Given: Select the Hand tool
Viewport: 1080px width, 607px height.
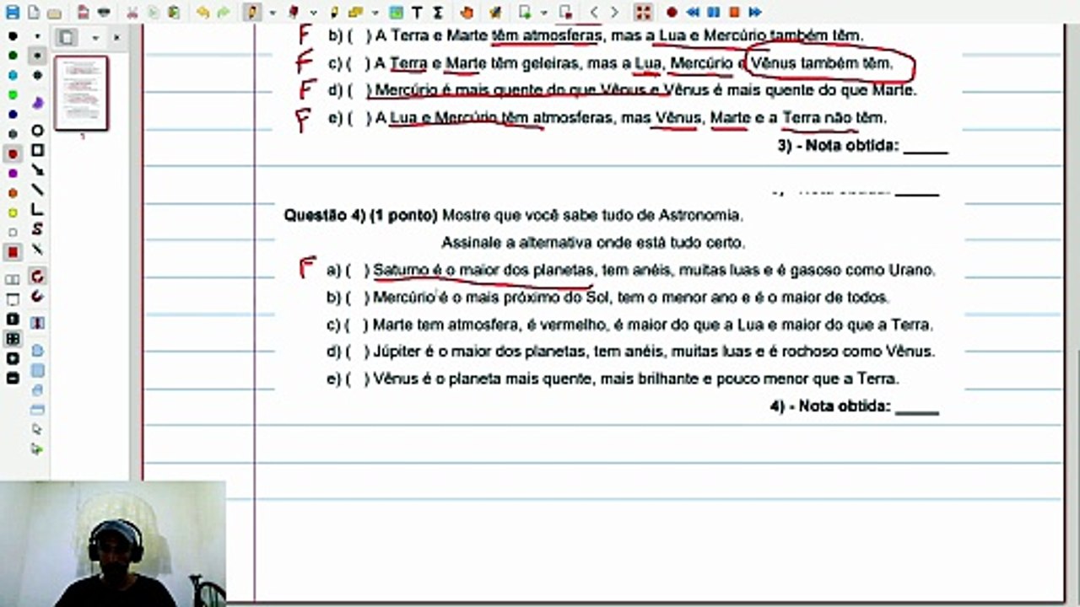Looking at the screenshot, I should (467, 13).
